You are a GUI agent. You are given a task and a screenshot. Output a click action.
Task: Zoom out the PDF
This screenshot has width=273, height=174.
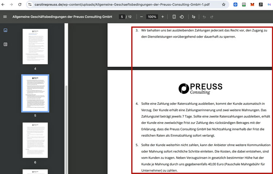(x=141, y=17)
